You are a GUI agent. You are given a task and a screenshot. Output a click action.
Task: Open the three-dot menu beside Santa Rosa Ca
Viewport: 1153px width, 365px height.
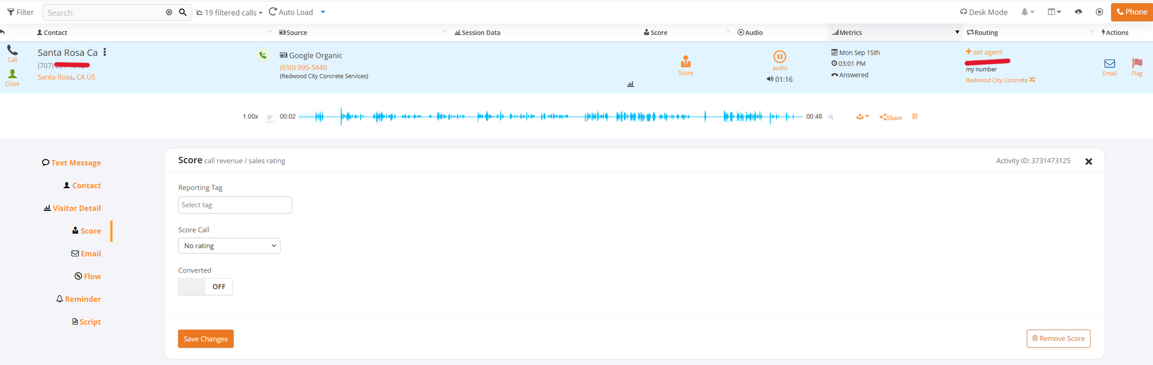click(104, 52)
